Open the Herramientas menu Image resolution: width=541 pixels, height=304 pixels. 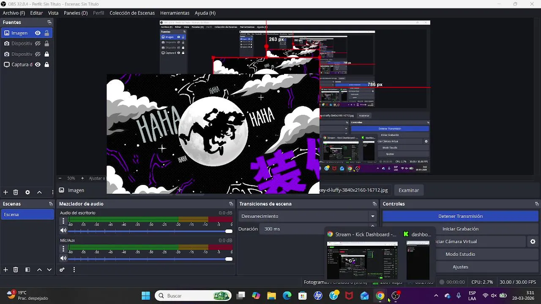(175, 13)
